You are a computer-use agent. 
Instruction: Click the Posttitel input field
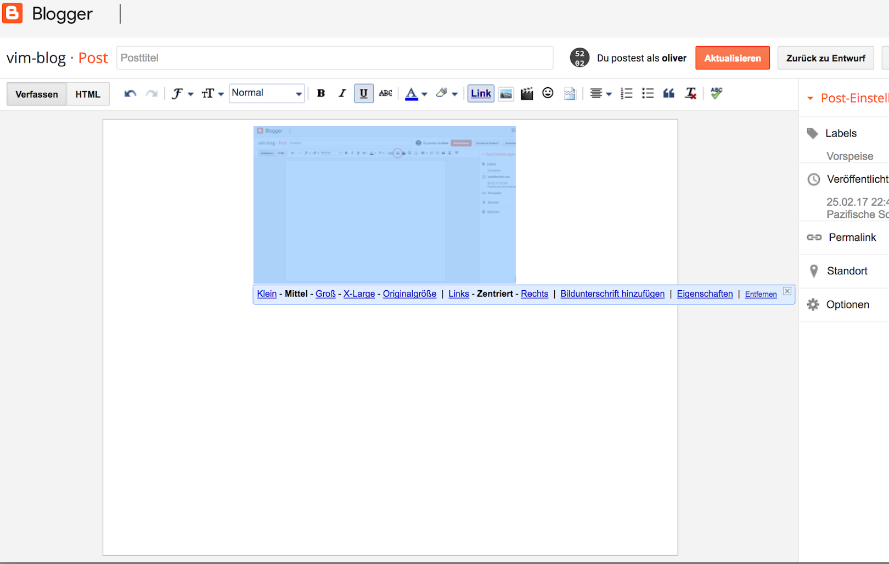point(335,58)
